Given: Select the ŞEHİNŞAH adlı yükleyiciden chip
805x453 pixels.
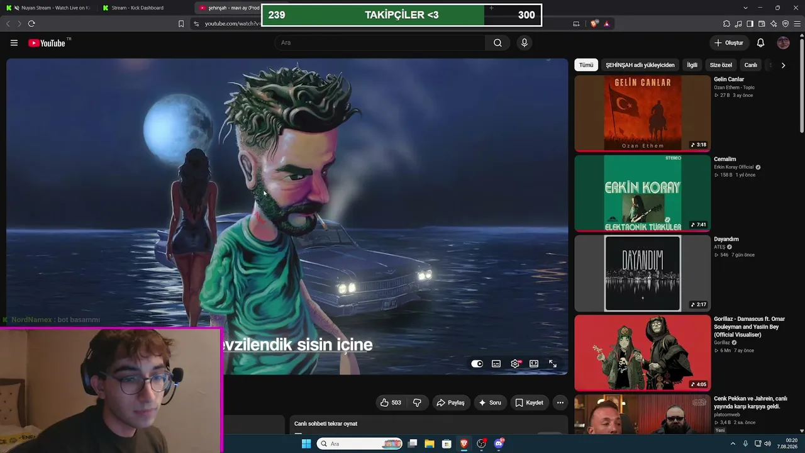Looking at the screenshot, I should click(x=640, y=65).
